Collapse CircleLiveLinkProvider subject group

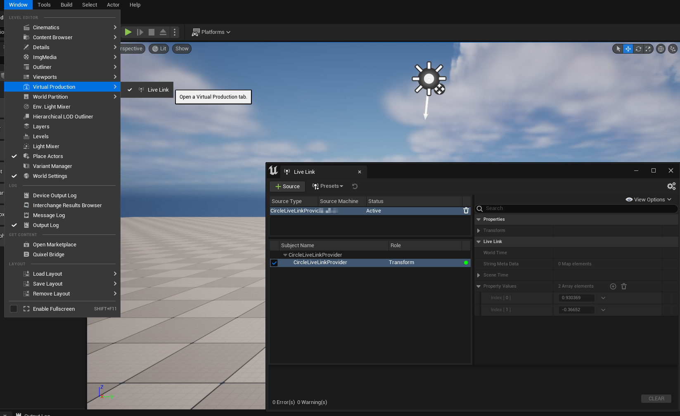point(285,255)
